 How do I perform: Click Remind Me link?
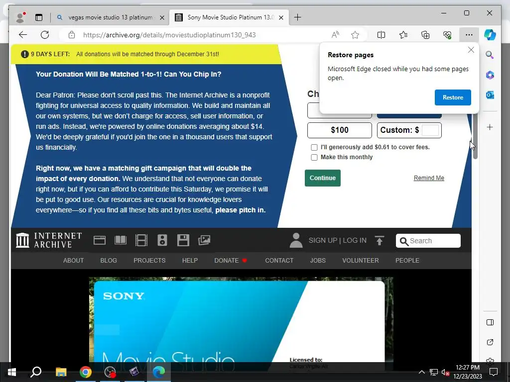point(429,178)
